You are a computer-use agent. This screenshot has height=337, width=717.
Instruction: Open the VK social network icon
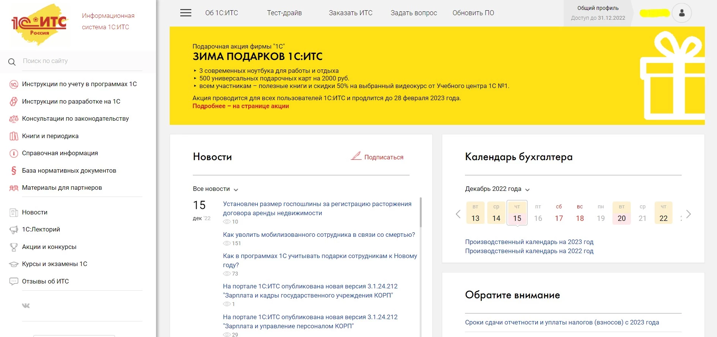pos(26,306)
